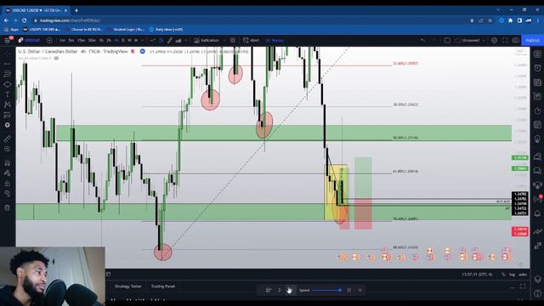Viewport: 544px width, 306px height.
Task: Take a chart snapshot with camera icon
Action: coord(516,40)
